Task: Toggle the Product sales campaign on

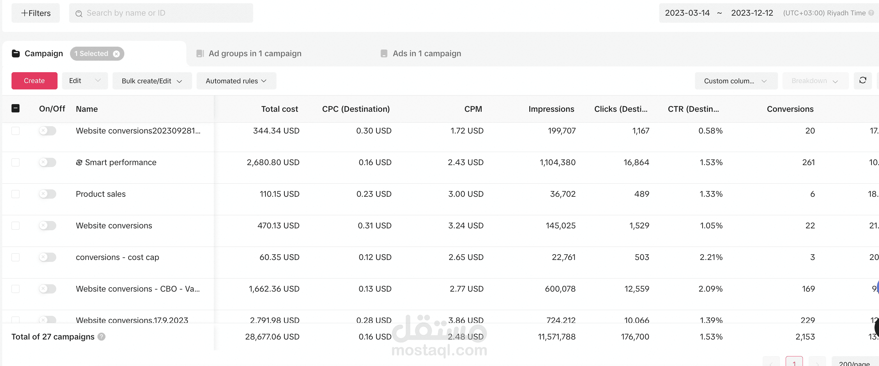Action: (47, 194)
